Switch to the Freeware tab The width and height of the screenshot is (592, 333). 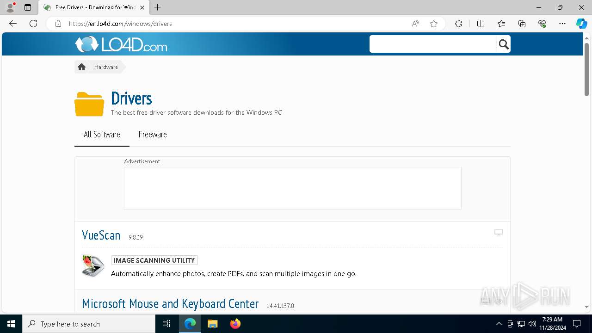153,135
